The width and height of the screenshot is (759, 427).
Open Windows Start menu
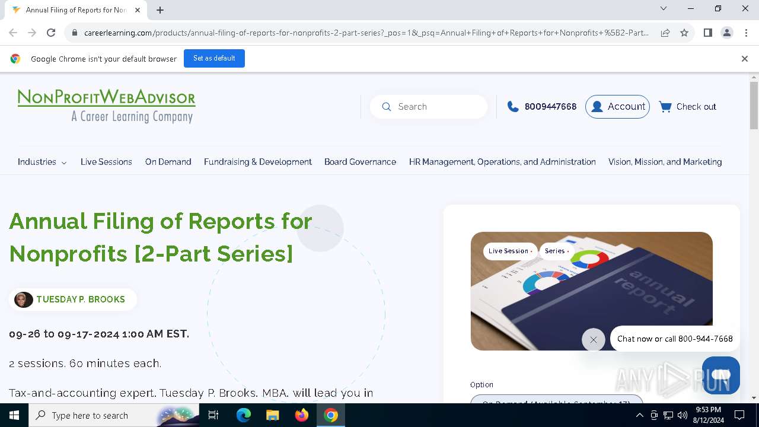(x=14, y=415)
